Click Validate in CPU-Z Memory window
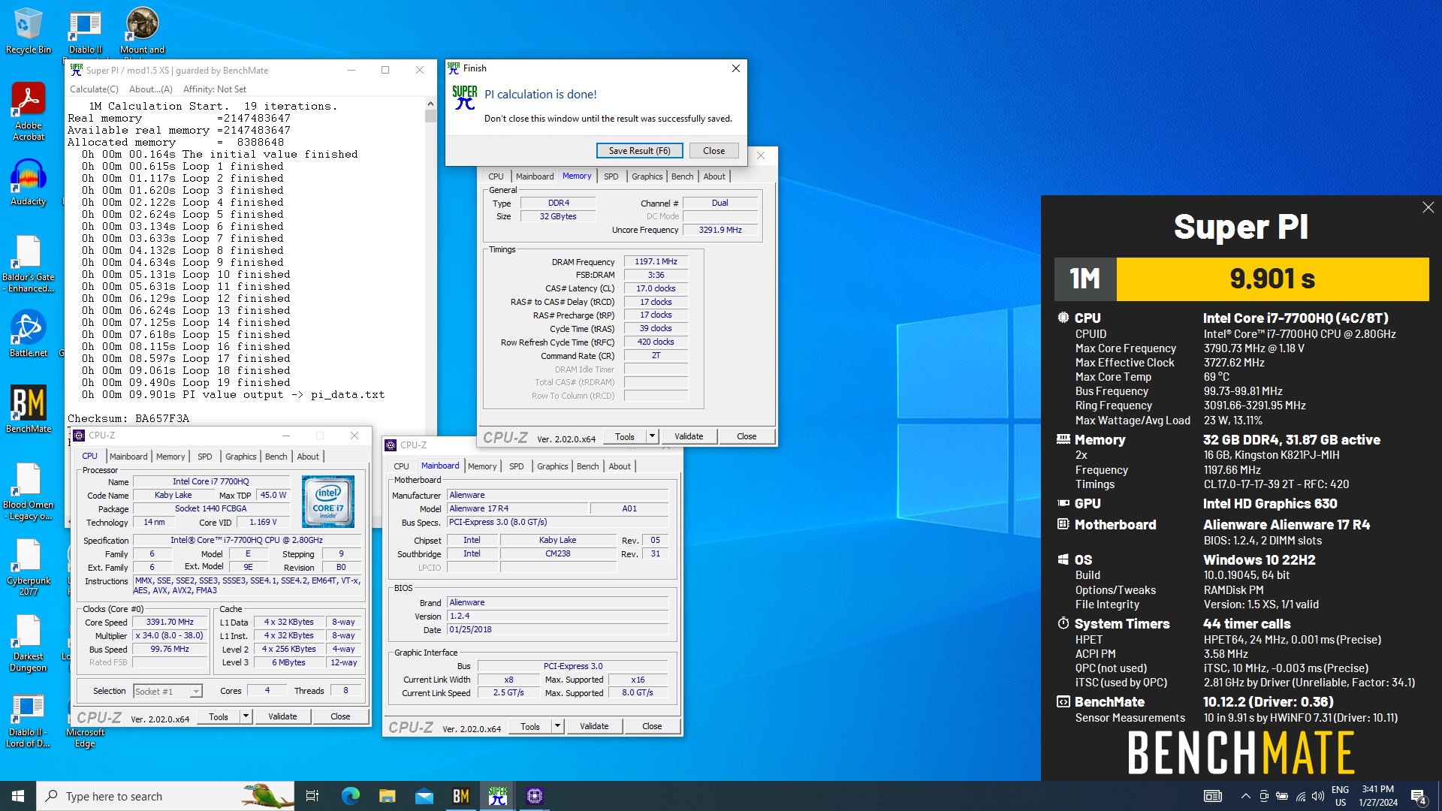 [x=689, y=436]
